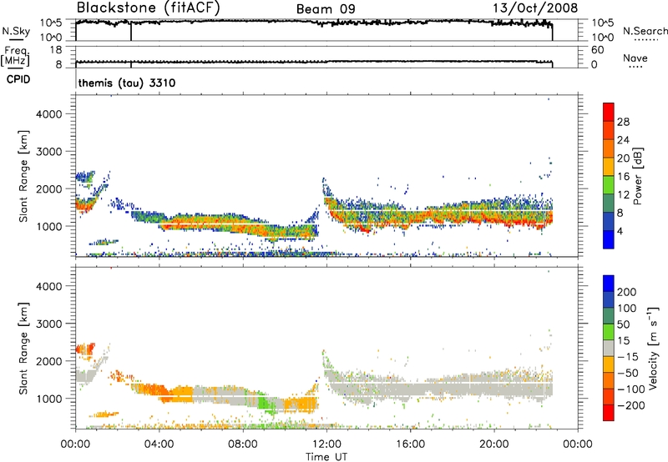The image size is (668, 462).
Task: Click the 'Power [dB]' colorbar title
Action: tap(637, 177)
